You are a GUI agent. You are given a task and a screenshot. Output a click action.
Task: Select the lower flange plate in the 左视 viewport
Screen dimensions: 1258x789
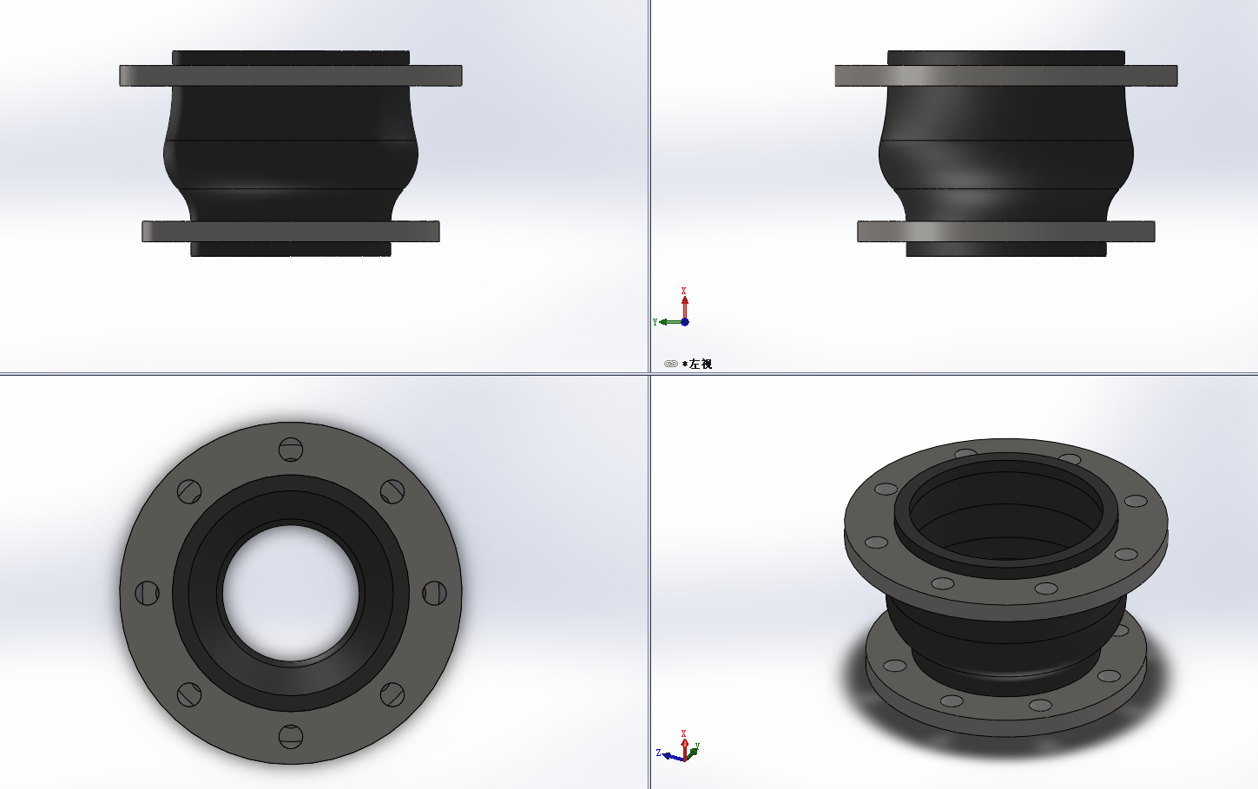[x=1006, y=231]
